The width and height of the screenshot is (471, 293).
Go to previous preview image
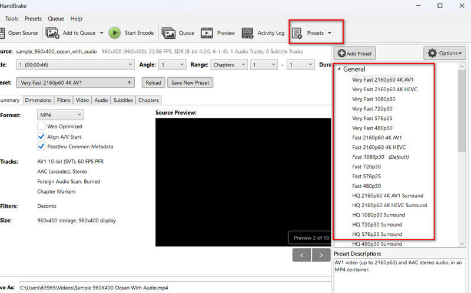click(301, 255)
